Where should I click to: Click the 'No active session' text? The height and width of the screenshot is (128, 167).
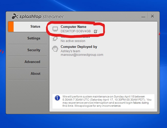coord(73,41)
